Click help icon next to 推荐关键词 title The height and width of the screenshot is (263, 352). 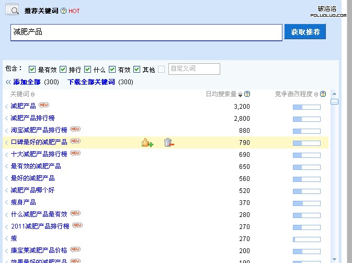[63, 11]
